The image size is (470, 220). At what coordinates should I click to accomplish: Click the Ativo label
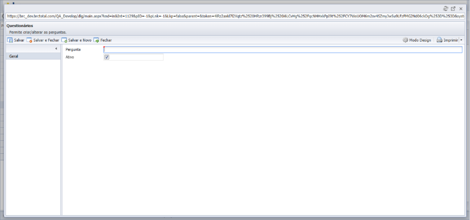(70, 57)
